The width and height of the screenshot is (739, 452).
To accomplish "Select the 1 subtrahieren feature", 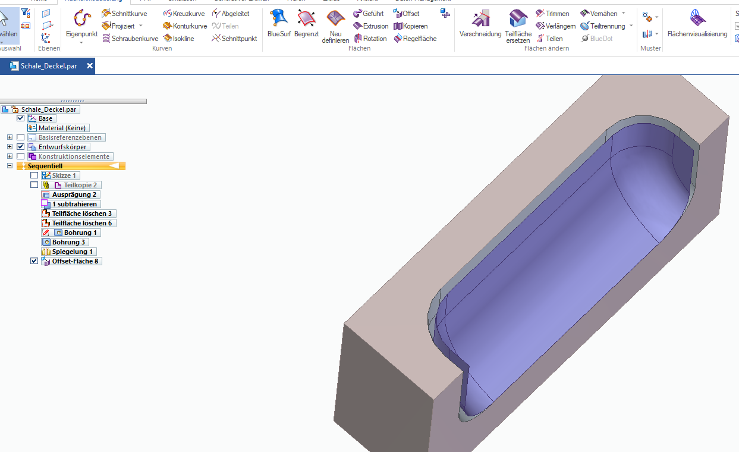I will 74,204.
